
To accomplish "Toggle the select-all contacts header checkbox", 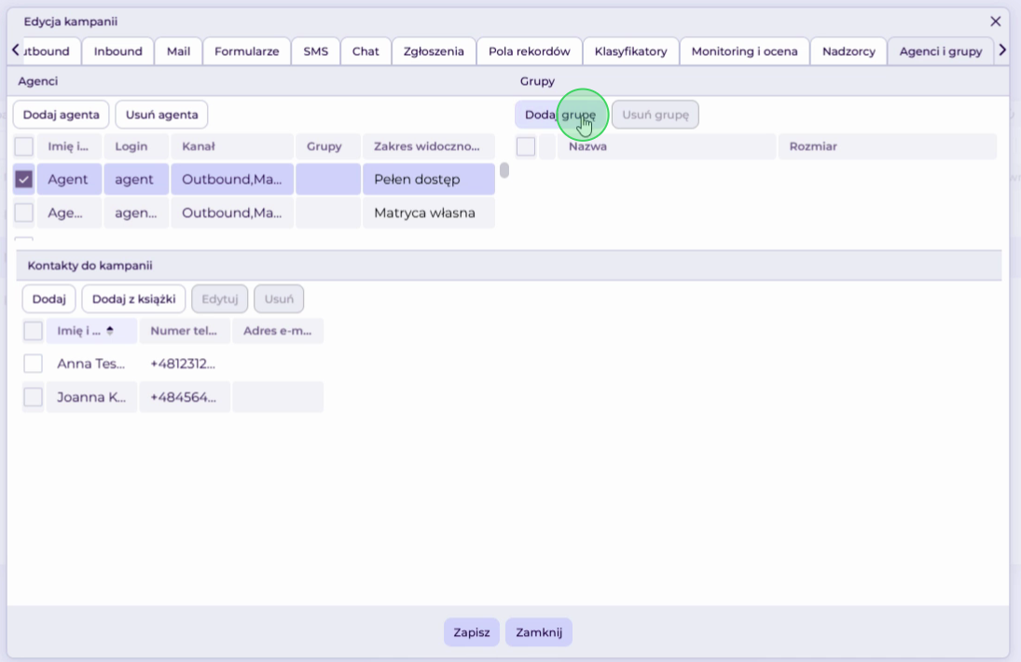I will pyautogui.click(x=34, y=331).
